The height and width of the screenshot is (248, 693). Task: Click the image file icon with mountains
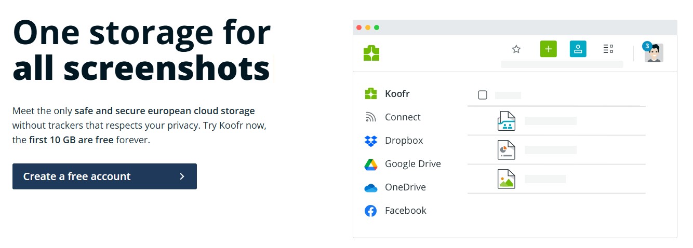506,179
